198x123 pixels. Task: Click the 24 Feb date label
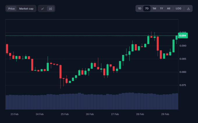(40, 114)
